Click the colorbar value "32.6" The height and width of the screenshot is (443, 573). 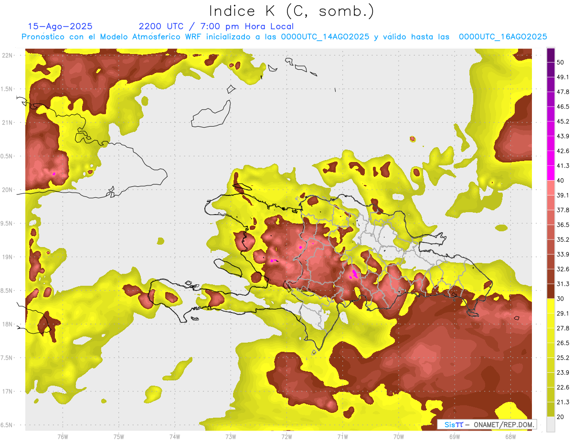point(563,269)
